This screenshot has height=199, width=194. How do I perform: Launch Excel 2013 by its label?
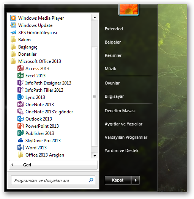[x=35, y=76]
